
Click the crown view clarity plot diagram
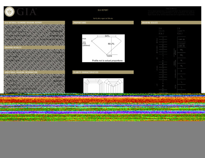(93, 86)
